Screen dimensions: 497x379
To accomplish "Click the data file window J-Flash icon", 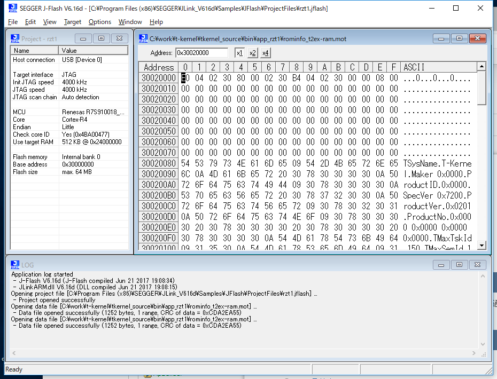I will pos(143,38).
